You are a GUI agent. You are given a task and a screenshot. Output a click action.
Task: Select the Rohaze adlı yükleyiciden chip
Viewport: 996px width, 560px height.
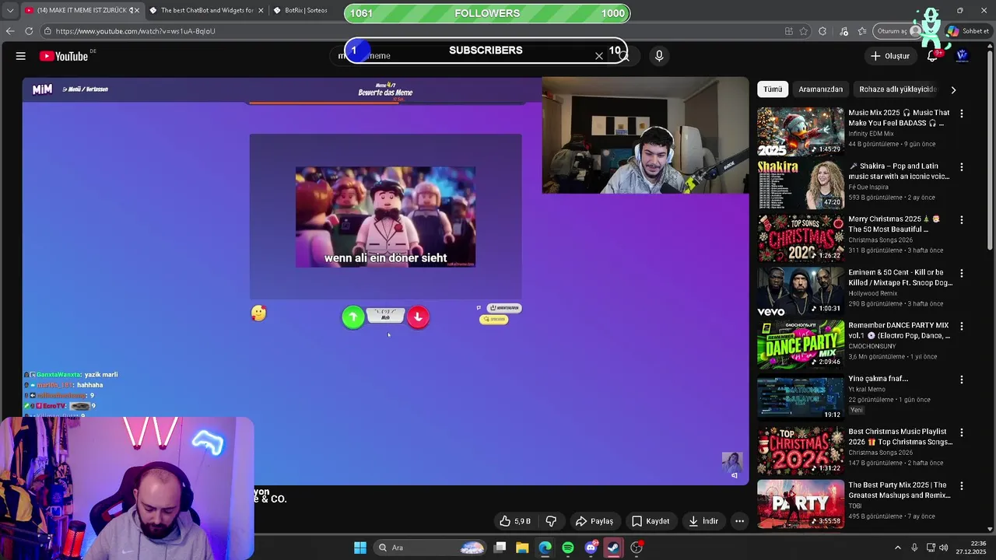pyautogui.click(x=897, y=89)
